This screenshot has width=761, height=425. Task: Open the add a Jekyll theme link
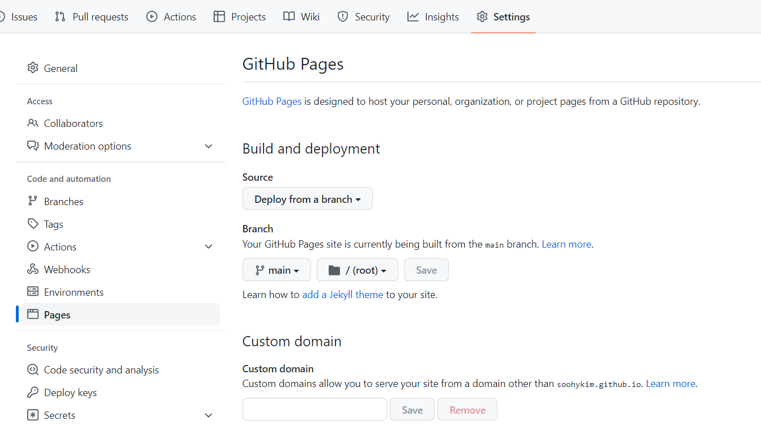(x=343, y=295)
